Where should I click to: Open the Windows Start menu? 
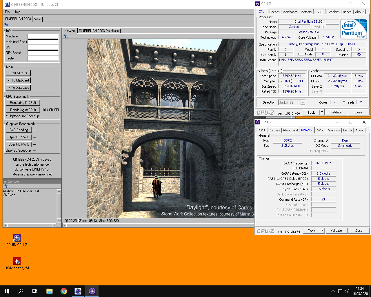pyautogui.click(x=7, y=291)
